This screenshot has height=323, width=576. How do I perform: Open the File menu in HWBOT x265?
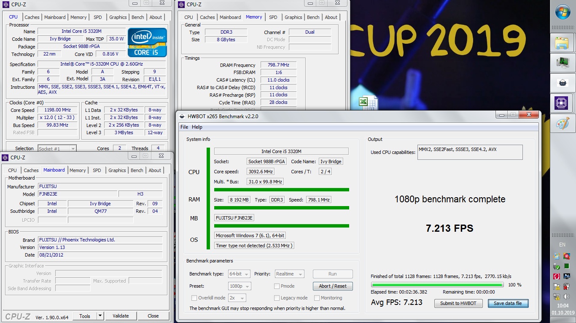click(x=184, y=127)
